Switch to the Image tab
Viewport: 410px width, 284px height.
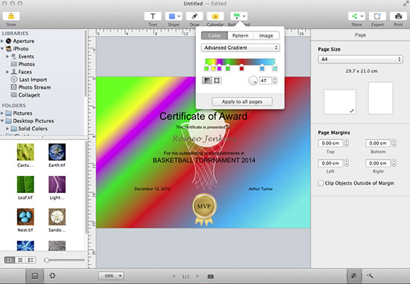(x=266, y=36)
